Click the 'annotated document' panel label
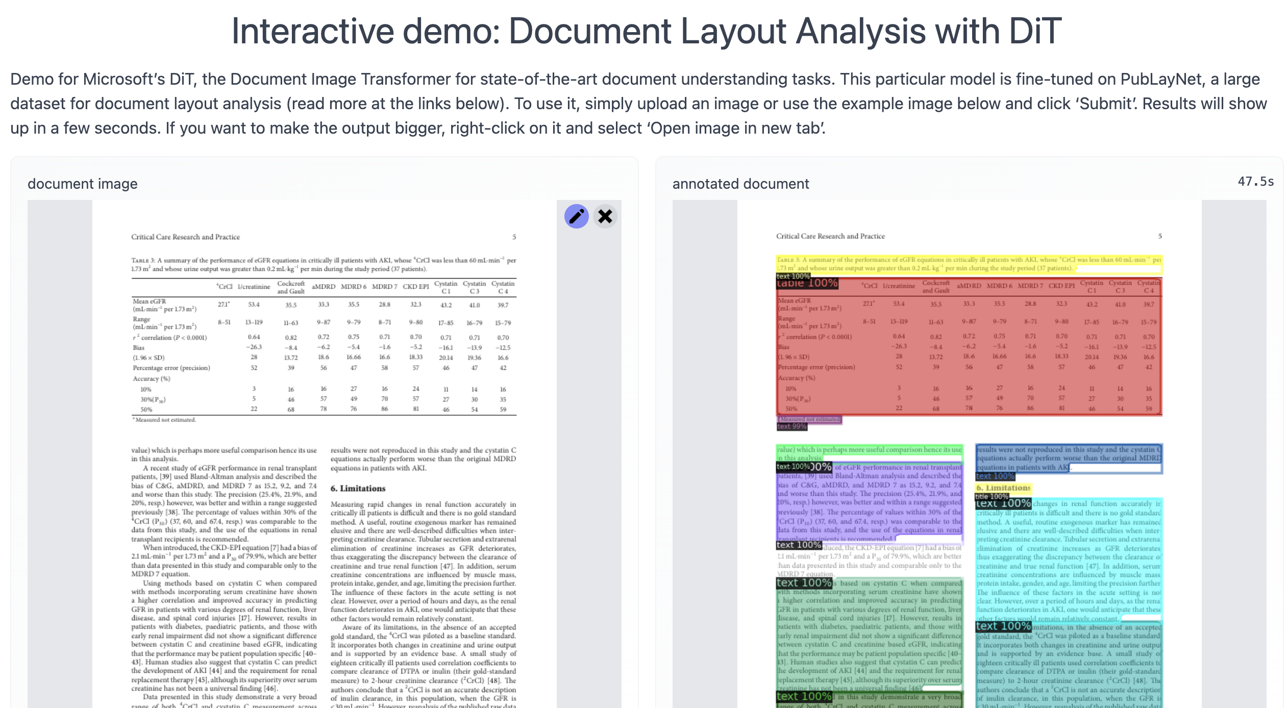Screen dimensions: 1288x708 [740, 184]
